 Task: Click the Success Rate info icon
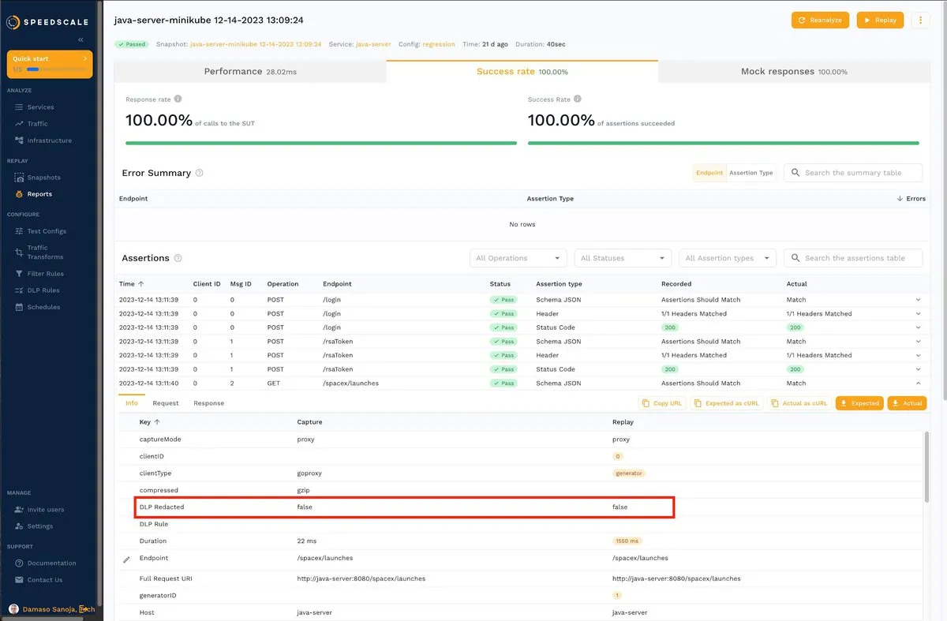pyautogui.click(x=578, y=99)
